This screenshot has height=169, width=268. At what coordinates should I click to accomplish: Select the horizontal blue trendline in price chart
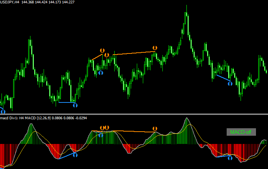point(67,102)
